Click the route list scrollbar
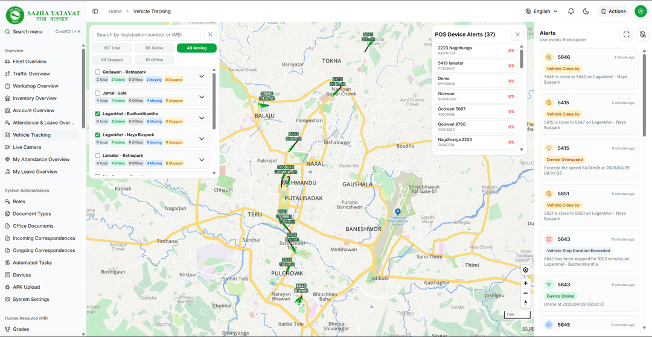652x337 pixels. [214, 101]
